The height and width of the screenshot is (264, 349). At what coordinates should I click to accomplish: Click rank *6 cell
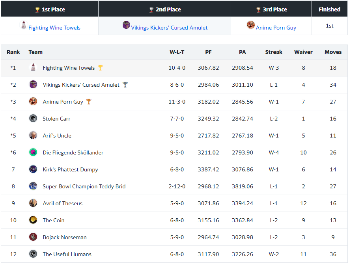(x=13, y=152)
